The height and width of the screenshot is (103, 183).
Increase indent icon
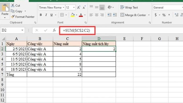click(x=115, y=15)
